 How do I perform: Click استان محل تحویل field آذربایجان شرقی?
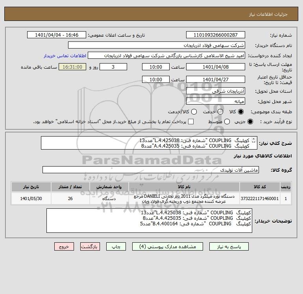[216, 91]
